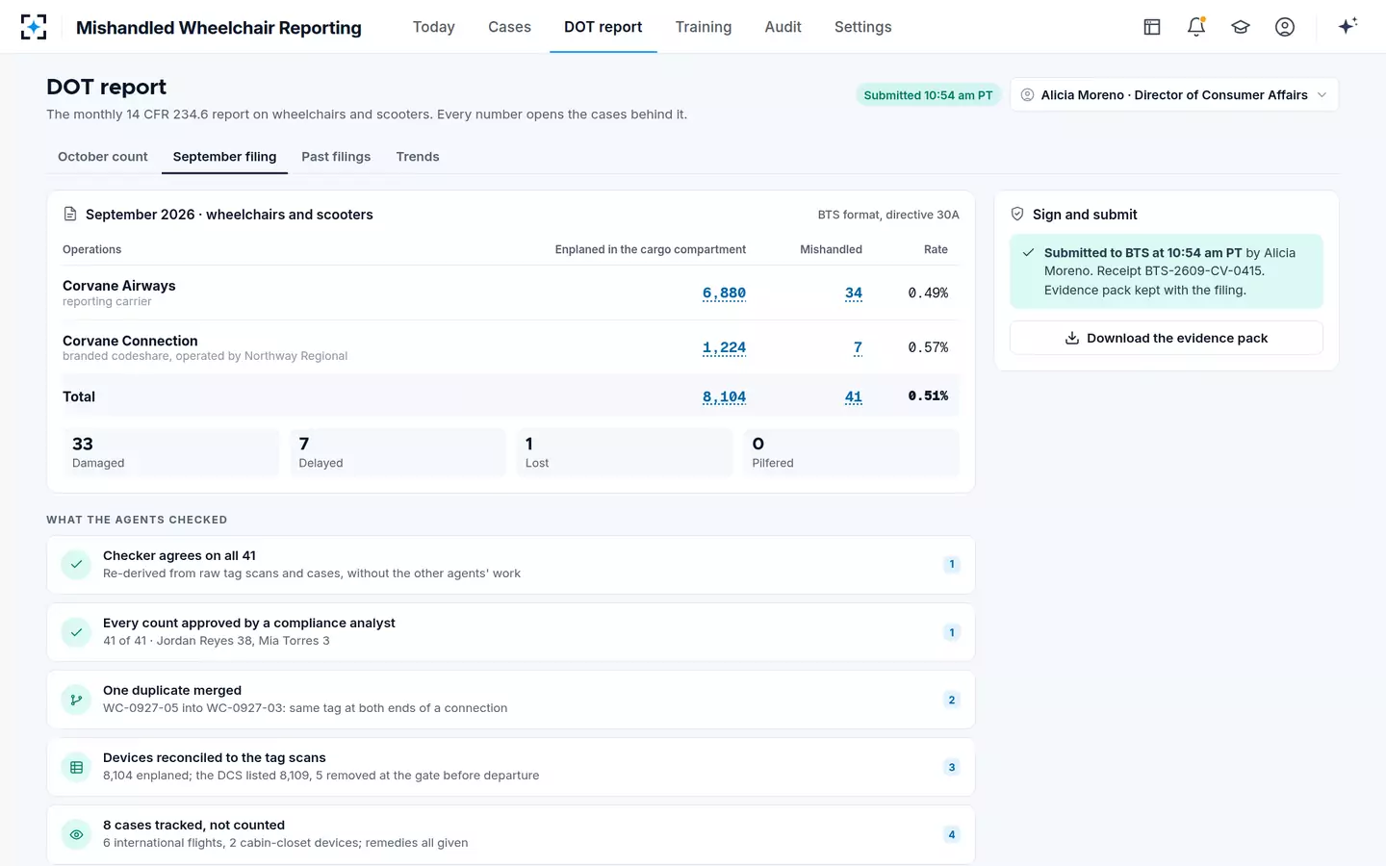Open Corvane Airways enplaned count 6,880
This screenshot has height=866, width=1386.
pyautogui.click(x=724, y=293)
